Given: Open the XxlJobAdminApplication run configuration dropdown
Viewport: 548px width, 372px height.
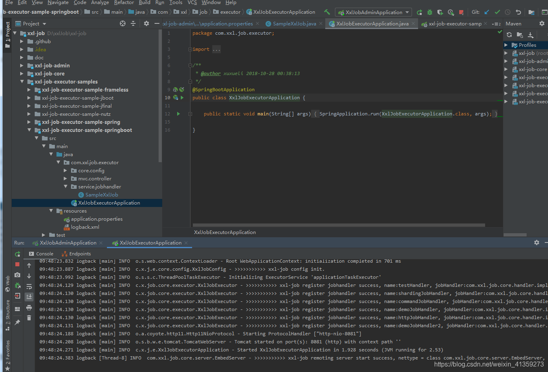Looking at the screenshot, I should pyautogui.click(x=374, y=12).
